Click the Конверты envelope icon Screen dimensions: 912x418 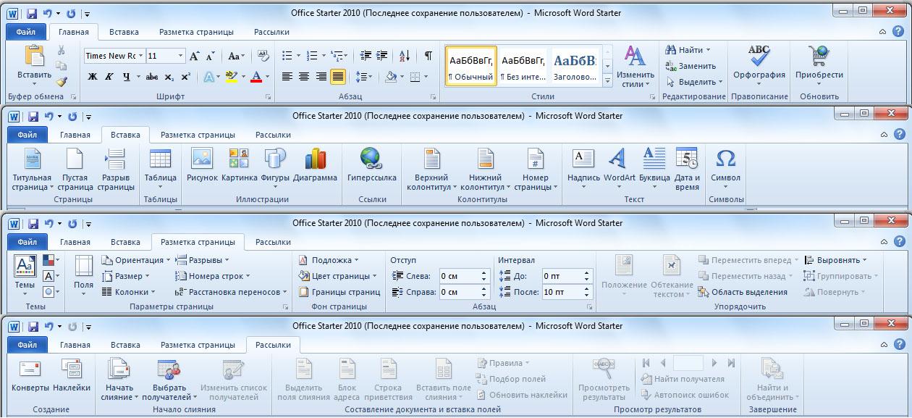[x=30, y=369]
